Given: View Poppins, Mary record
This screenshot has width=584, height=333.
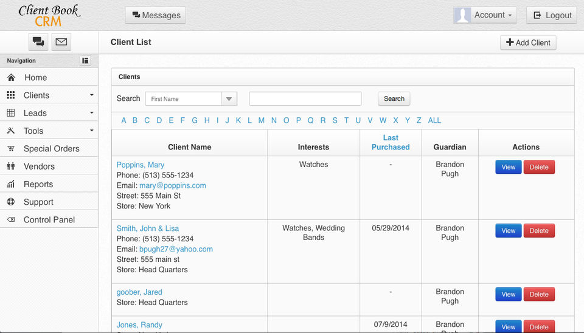Looking at the screenshot, I should click(508, 167).
